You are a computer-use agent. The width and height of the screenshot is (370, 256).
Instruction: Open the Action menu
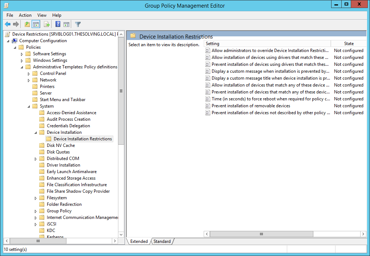click(25, 15)
